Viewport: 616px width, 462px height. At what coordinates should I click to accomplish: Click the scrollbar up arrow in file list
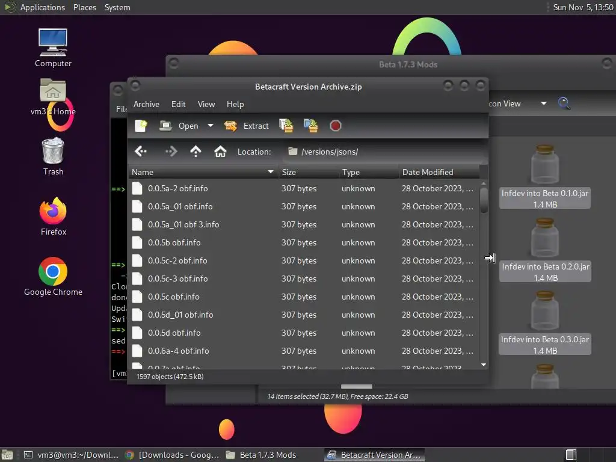point(484,183)
